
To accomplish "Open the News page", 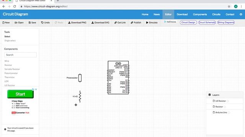I will 157,14.
